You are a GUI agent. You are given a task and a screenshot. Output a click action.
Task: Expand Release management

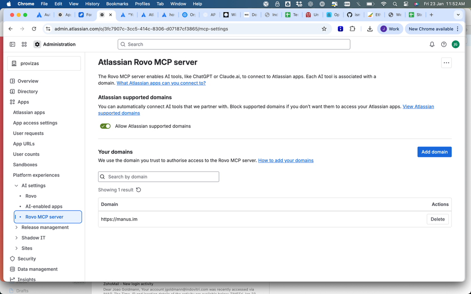[16, 228]
